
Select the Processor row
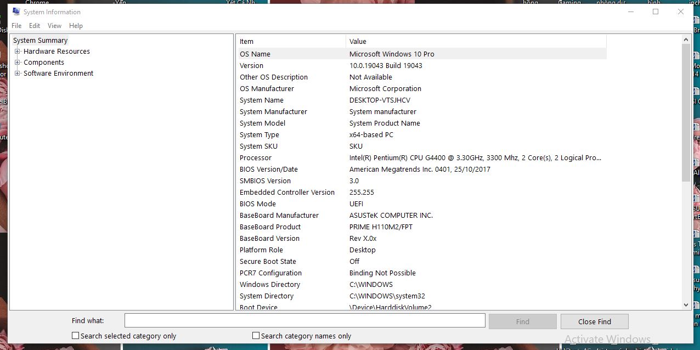coord(256,158)
